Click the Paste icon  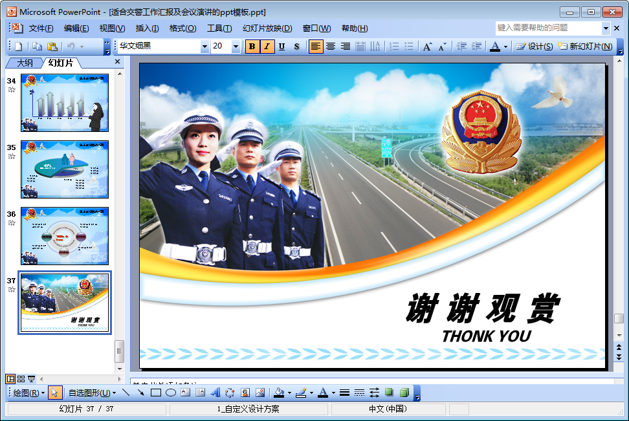52,47
